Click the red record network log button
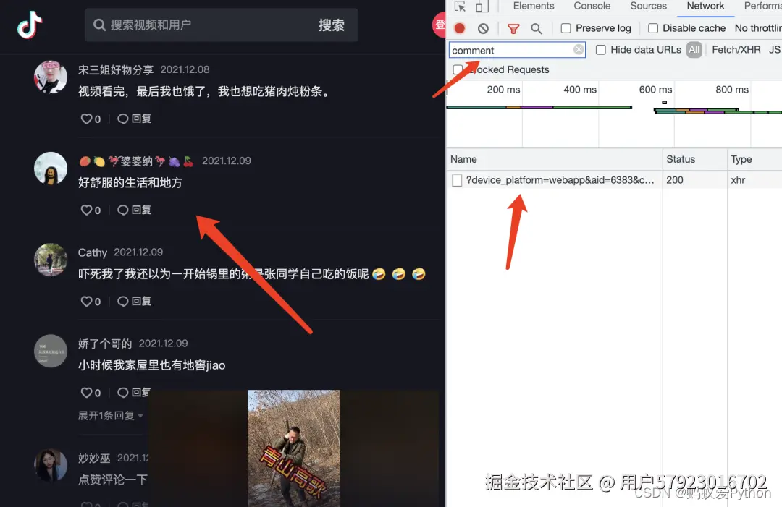 tap(458, 27)
